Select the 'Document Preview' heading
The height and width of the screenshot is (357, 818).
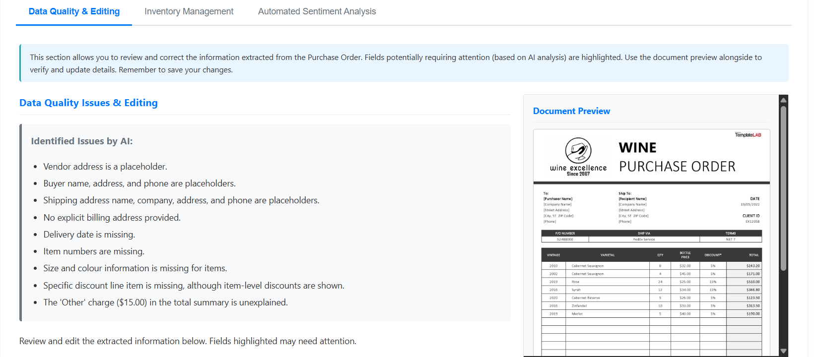click(571, 111)
